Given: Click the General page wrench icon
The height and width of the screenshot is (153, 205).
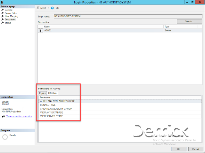Looking at the screenshot, I should (3, 10).
